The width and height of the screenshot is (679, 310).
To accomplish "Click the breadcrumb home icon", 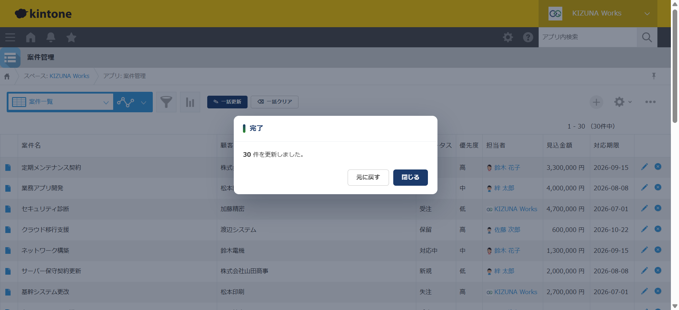I will pyautogui.click(x=7, y=76).
